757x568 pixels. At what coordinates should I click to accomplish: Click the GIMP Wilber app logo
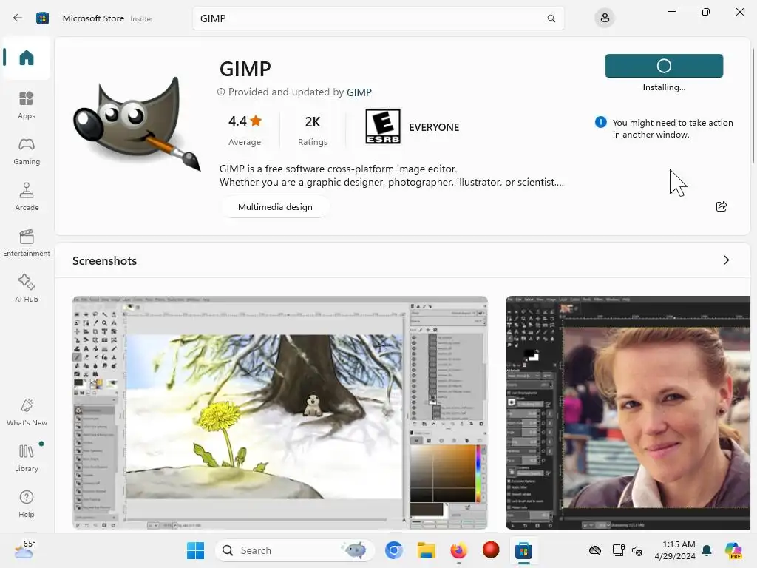[137, 124]
